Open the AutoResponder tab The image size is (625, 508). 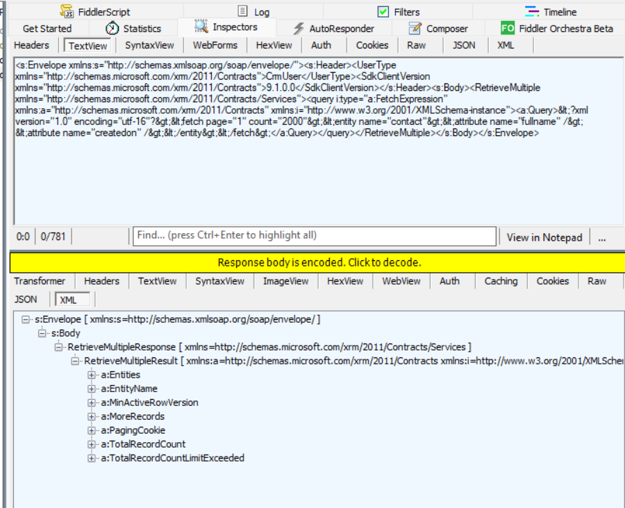point(334,28)
